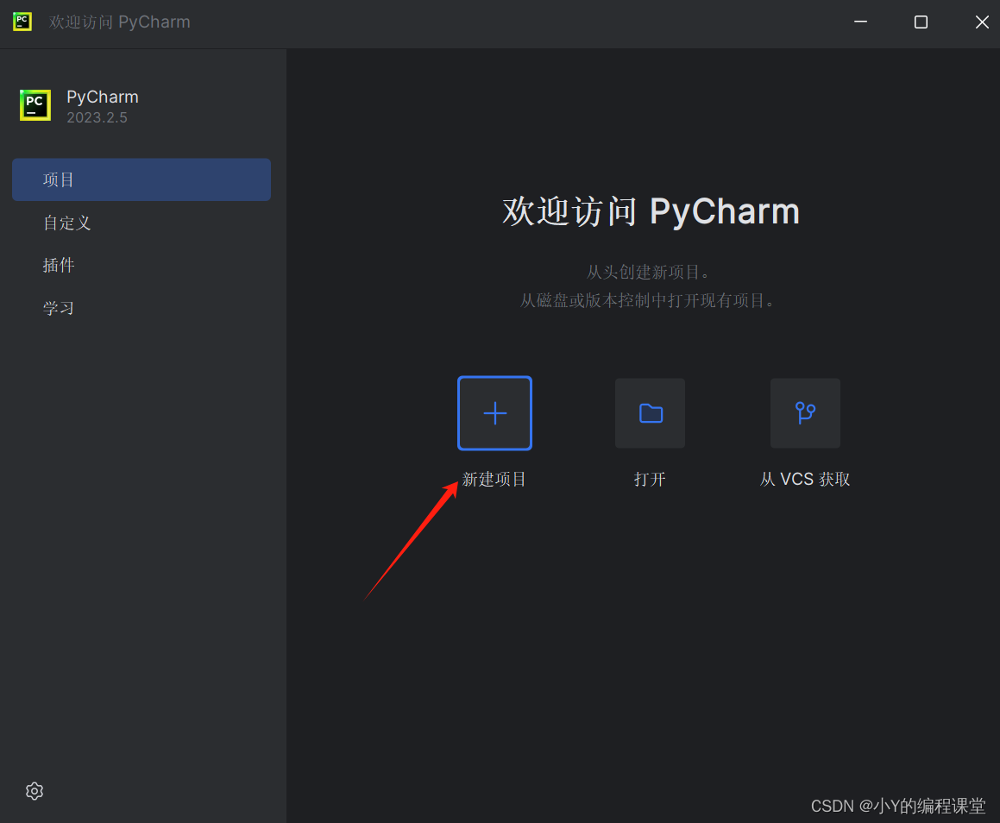Click the heading 欢迎访问 PyCharm
1000x823 pixels.
coord(651,211)
